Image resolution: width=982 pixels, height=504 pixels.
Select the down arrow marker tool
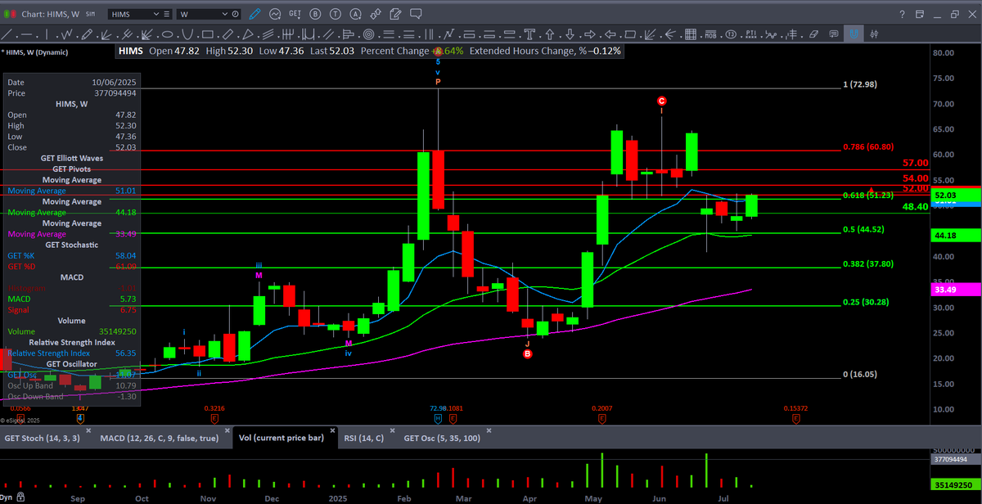pos(570,34)
